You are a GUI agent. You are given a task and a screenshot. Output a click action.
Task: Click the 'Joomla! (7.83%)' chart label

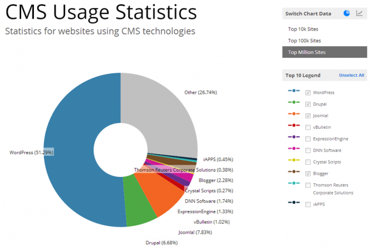point(195,233)
